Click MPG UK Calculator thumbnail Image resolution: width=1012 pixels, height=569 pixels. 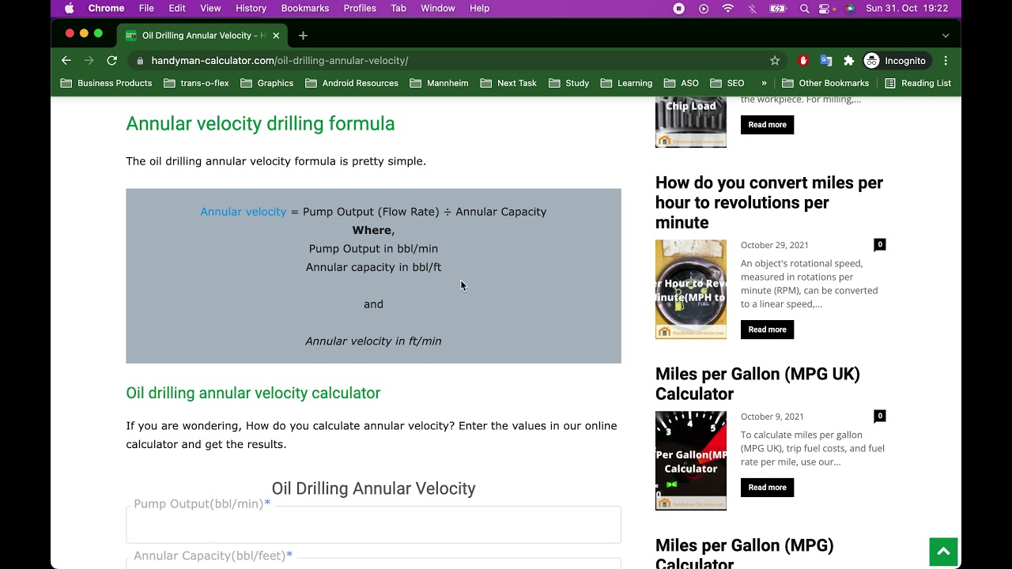pos(691,461)
